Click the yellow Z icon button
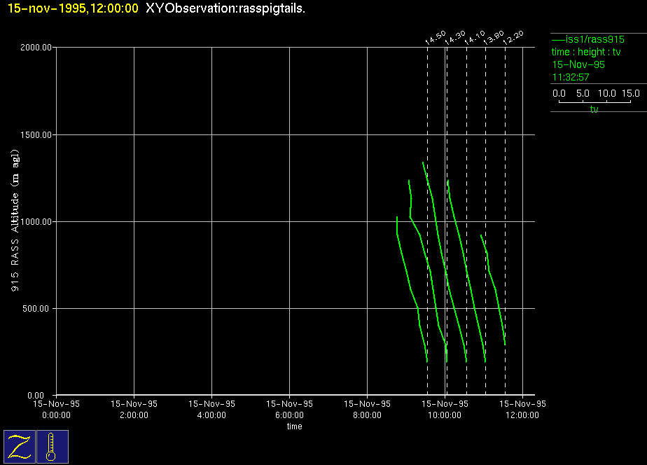 [x=19, y=446]
